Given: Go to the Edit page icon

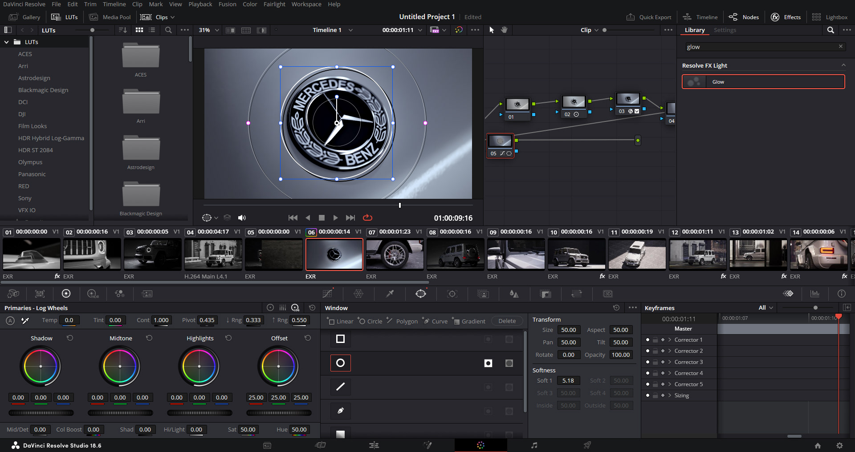Looking at the screenshot, I should [374, 445].
